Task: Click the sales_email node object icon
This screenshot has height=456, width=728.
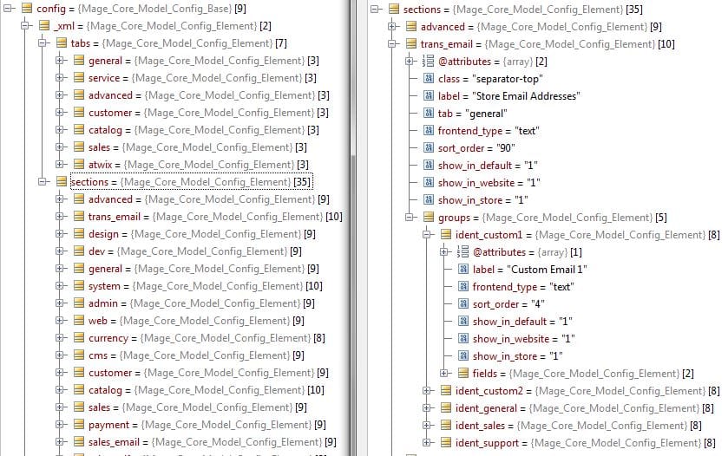Action: (79, 442)
